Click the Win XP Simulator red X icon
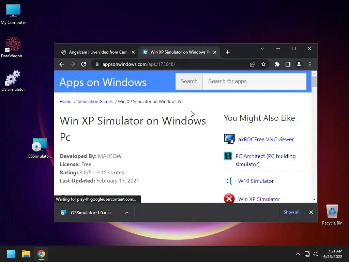The height and width of the screenshot is (262, 349). pos(229,198)
